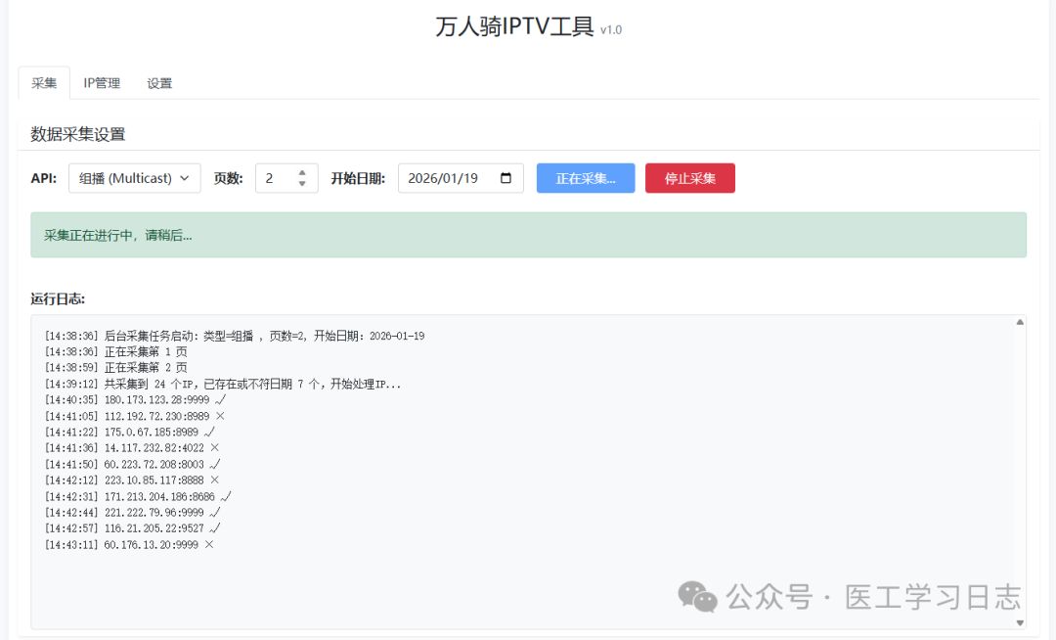Click the log entry 正在采集第 2 页
This screenshot has width=1056, height=640.
point(115,368)
